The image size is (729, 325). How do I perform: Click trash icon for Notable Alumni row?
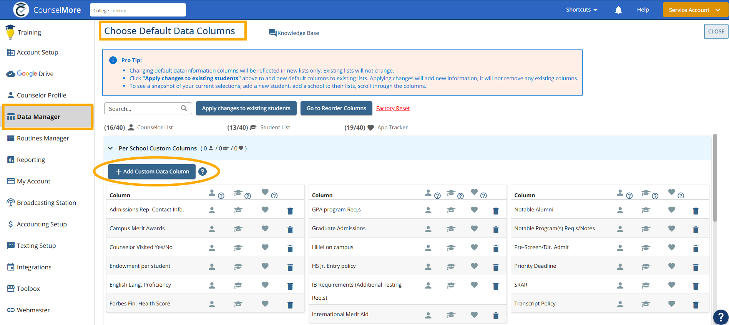(x=695, y=211)
